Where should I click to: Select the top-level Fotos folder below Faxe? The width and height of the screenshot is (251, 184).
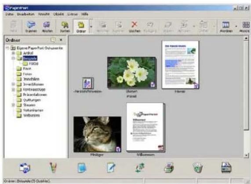coord(27,74)
